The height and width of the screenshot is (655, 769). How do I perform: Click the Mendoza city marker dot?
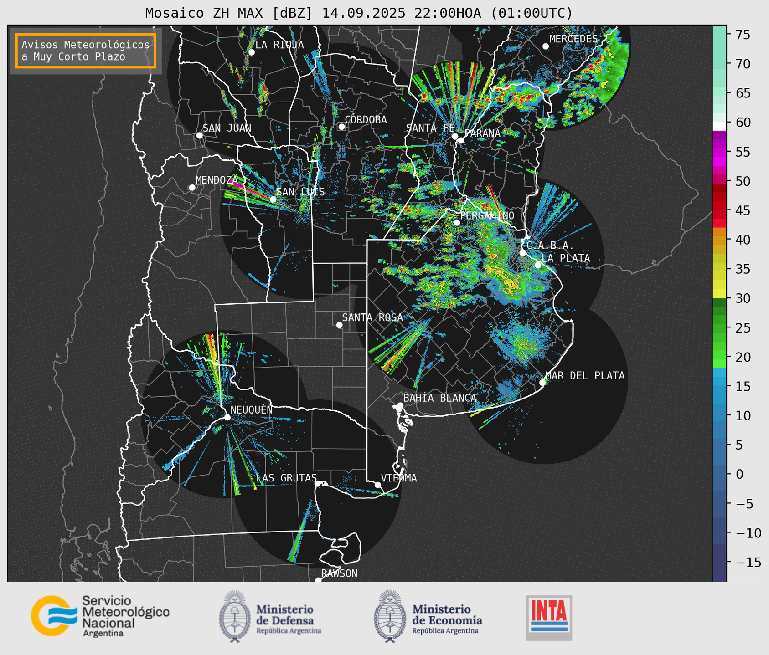click(x=192, y=188)
